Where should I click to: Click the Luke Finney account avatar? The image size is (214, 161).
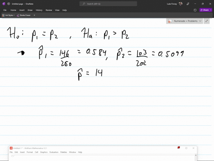pyautogui.click(x=181, y=4)
